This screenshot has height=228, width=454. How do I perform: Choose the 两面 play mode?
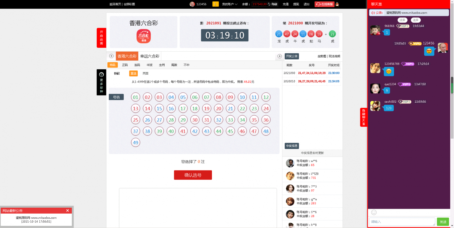point(145,73)
